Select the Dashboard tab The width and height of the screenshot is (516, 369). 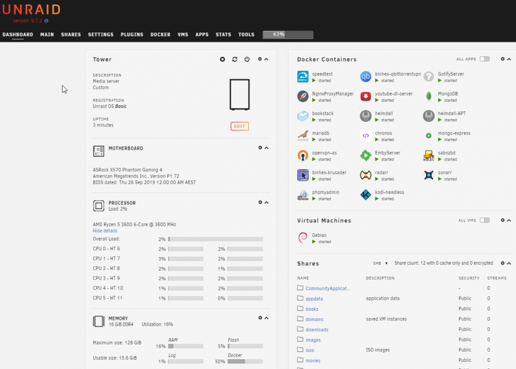coord(18,35)
